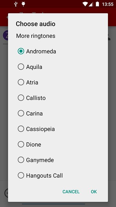Tap the Android debug notification icon
The height and width of the screenshot is (207, 116).
[x=24, y=4]
